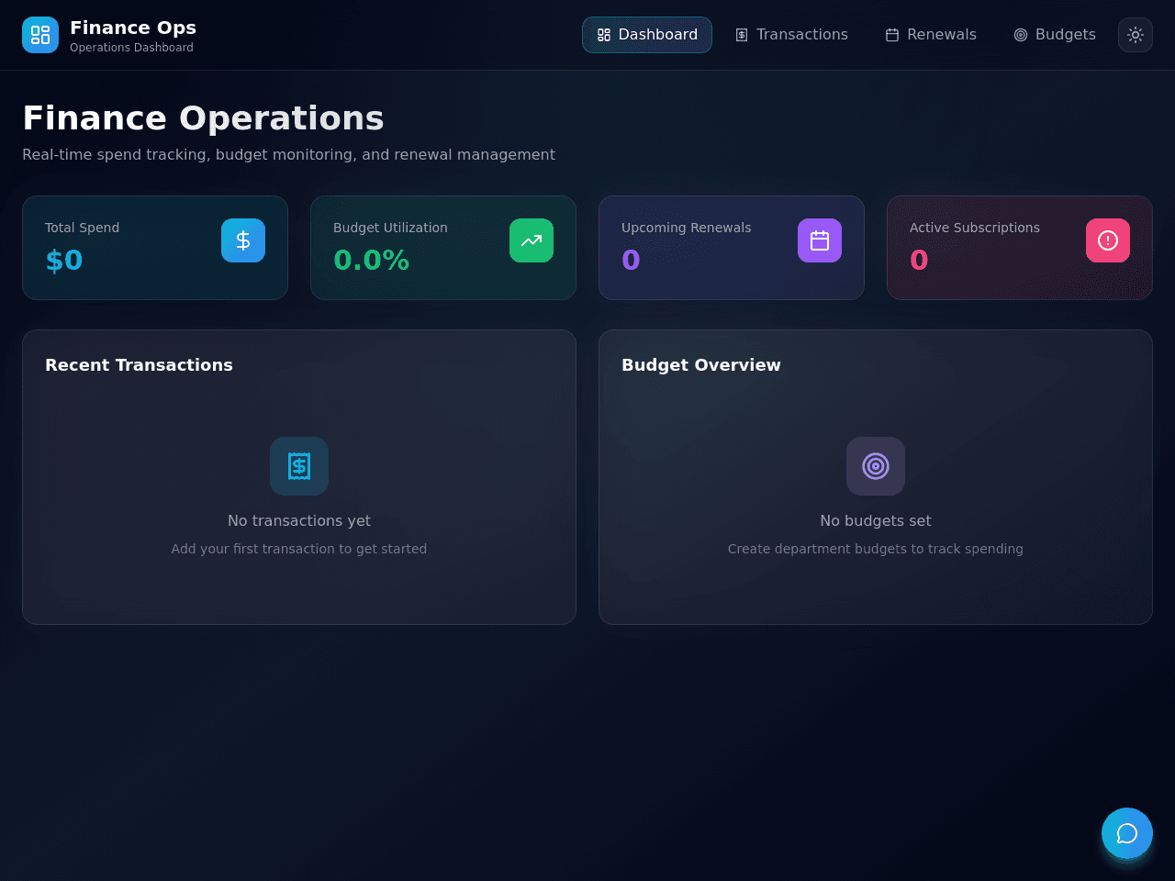
Task: Click the "Finance Ops" title text
Action: pyautogui.click(x=133, y=28)
